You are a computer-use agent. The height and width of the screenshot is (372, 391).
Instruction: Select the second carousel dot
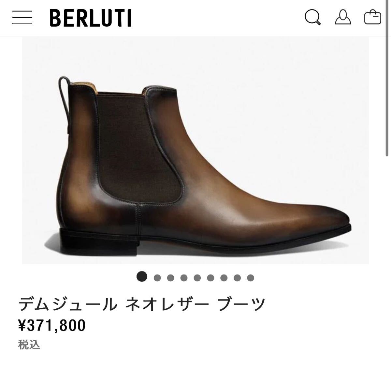click(157, 278)
